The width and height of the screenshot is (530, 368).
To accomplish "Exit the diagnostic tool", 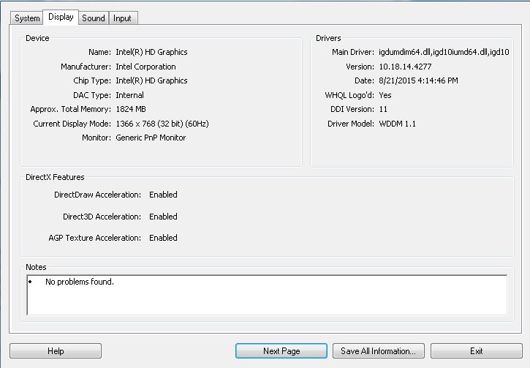I will [476, 350].
